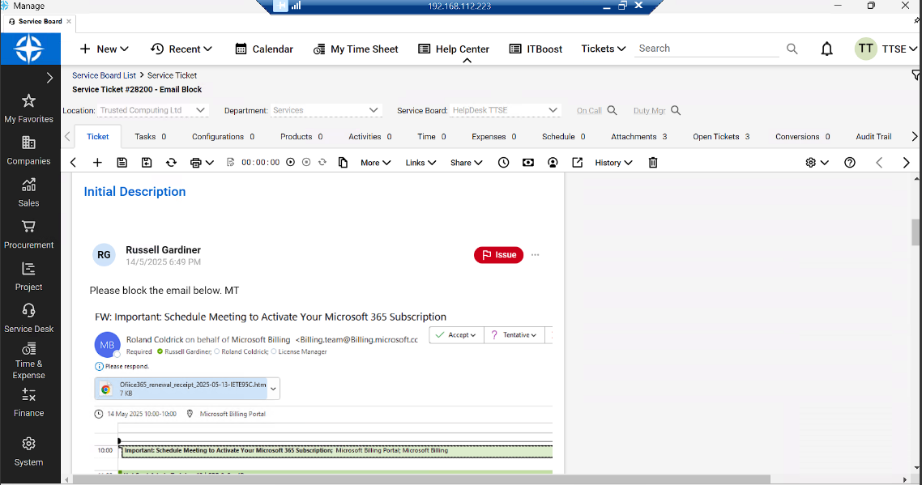This screenshot has height=485, width=922.
Task: Open the Procurement module
Action: coord(29,235)
